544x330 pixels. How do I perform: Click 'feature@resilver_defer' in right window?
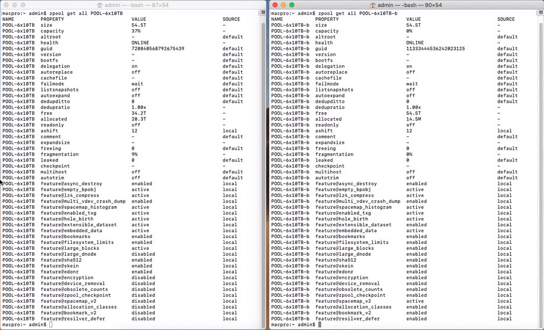click(x=347, y=319)
